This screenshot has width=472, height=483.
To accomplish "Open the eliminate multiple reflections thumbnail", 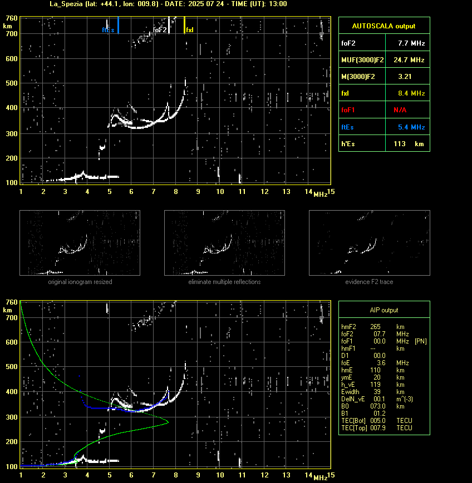I will click(224, 243).
